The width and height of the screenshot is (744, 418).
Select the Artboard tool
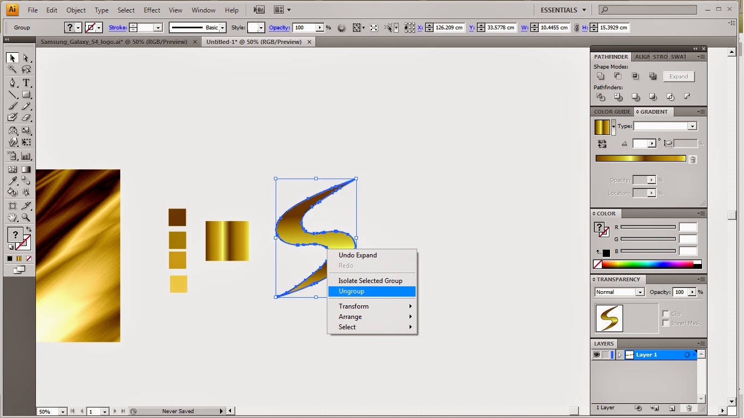click(x=13, y=206)
